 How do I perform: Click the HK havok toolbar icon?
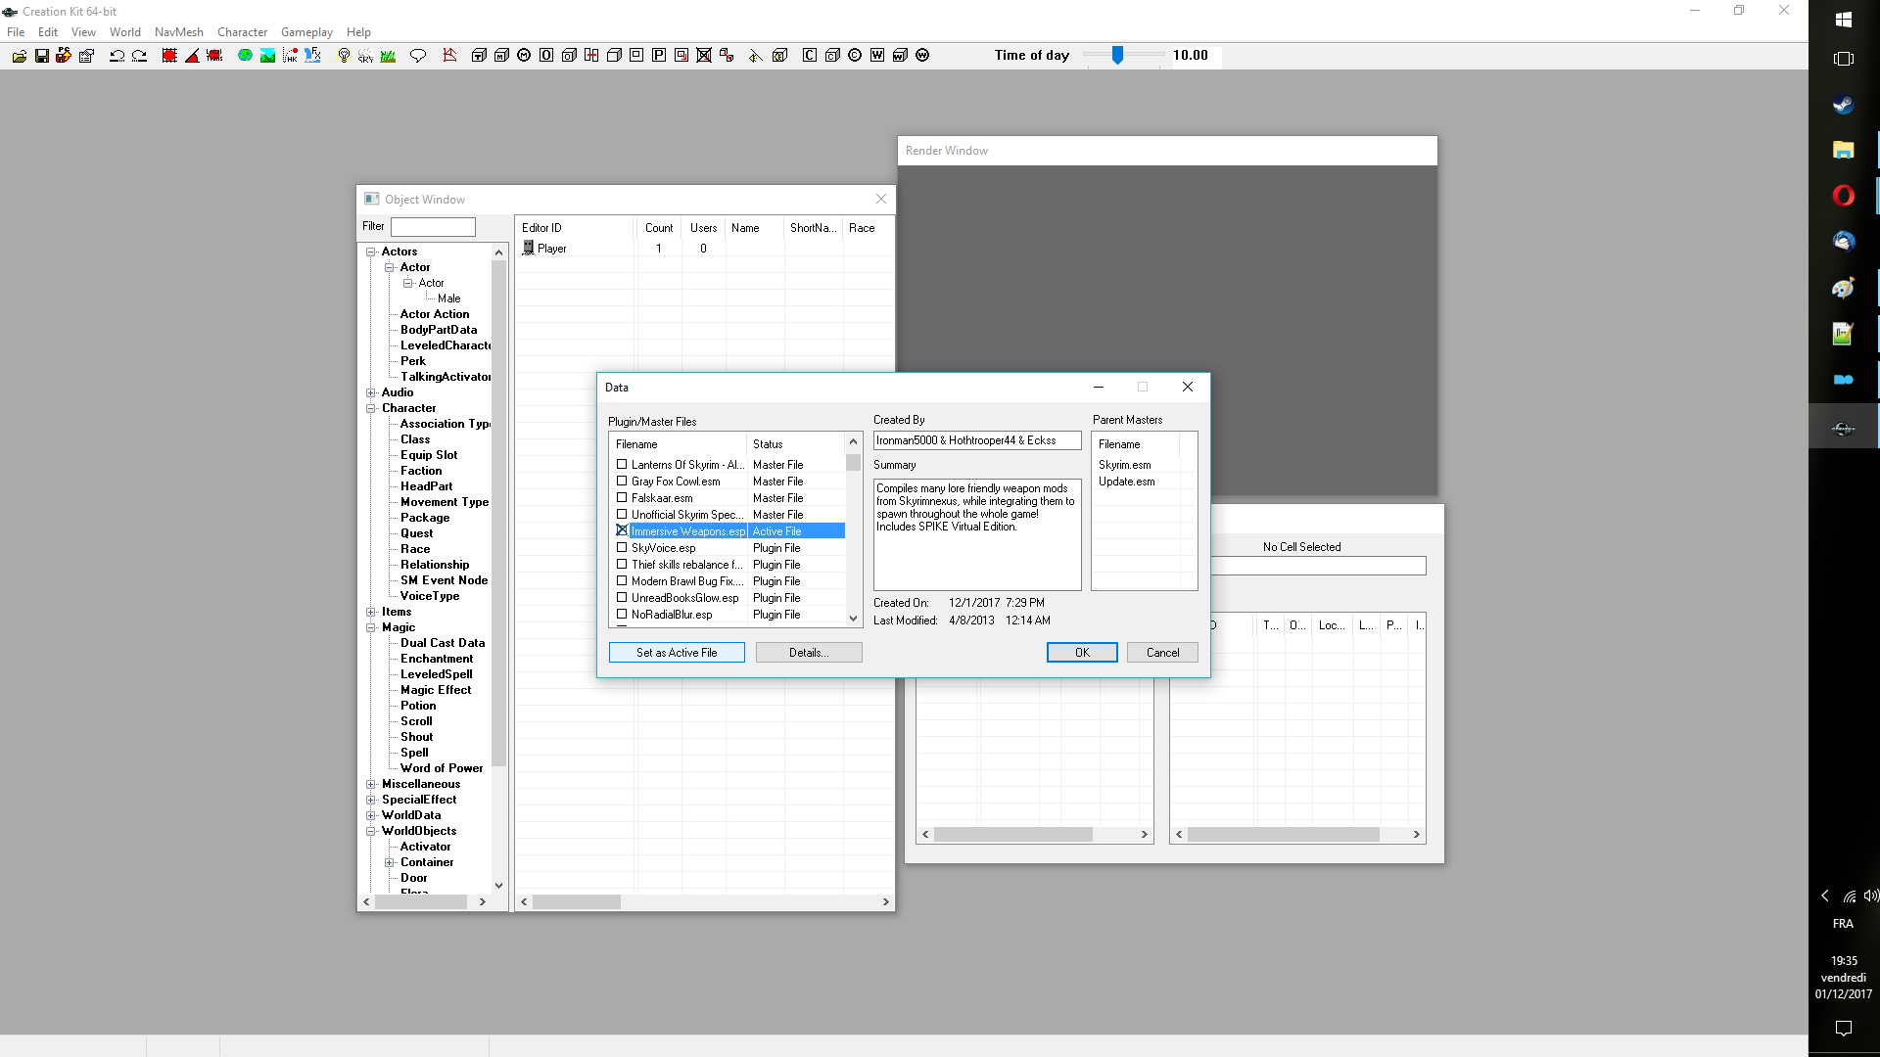pyautogui.click(x=290, y=56)
